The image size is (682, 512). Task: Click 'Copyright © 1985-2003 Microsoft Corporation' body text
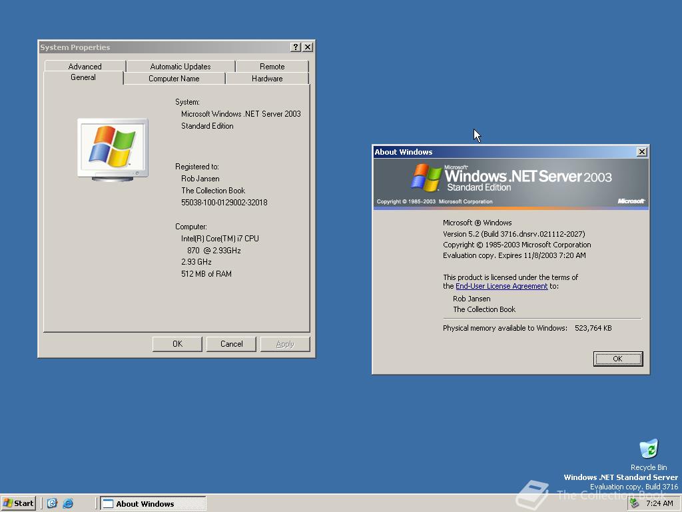coord(517,245)
